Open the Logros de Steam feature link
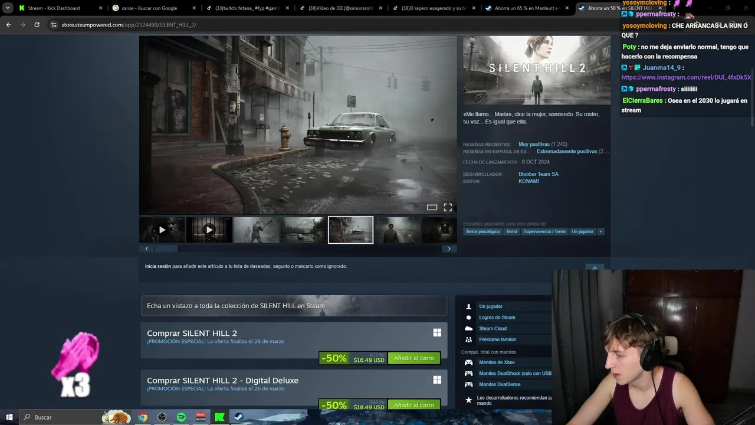The width and height of the screenshot is (755, 425). tap(497, 318)
